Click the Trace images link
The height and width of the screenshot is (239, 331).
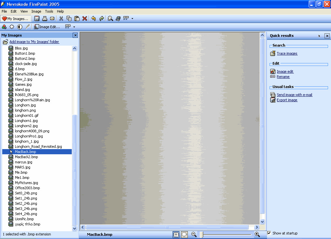coord(287,53)
